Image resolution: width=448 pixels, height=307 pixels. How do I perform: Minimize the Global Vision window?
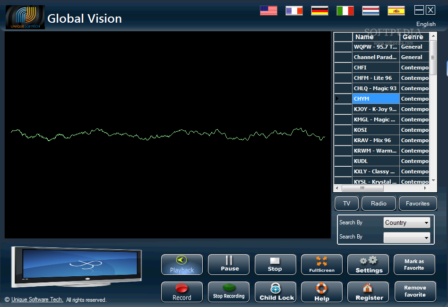click(419, 10)
